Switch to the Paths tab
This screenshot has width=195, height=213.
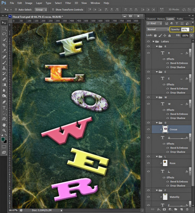pyautogui.click(x=180, y=19)
